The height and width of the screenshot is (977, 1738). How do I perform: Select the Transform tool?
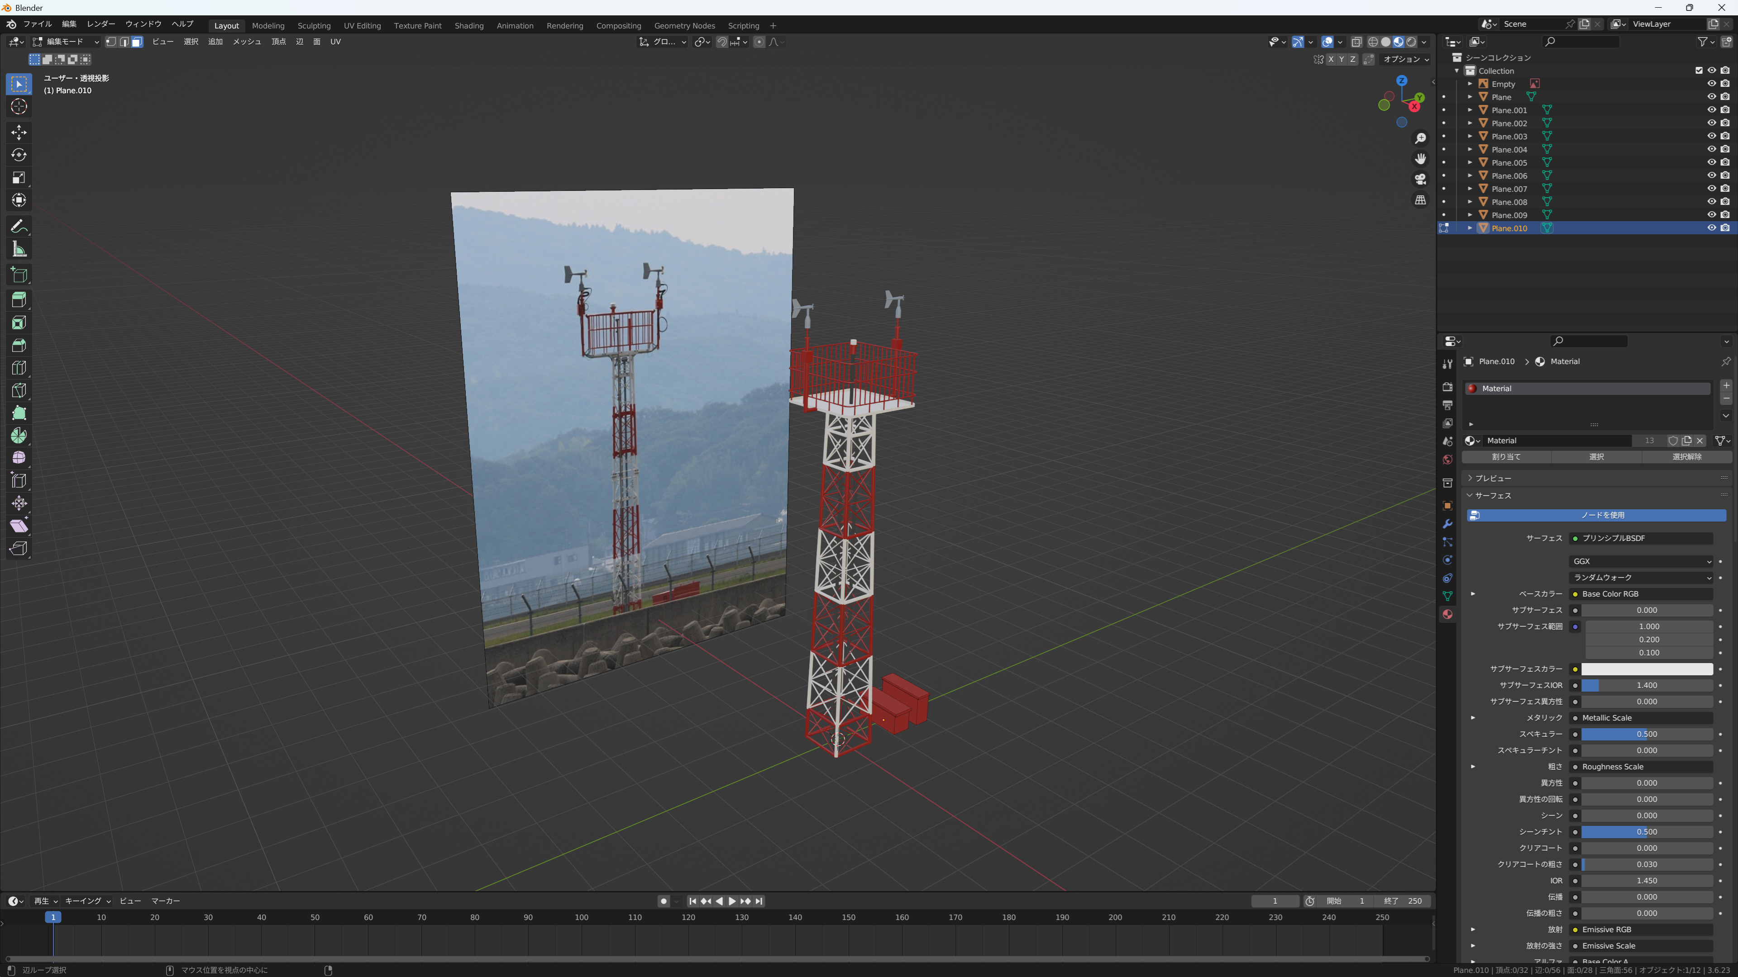19,200
